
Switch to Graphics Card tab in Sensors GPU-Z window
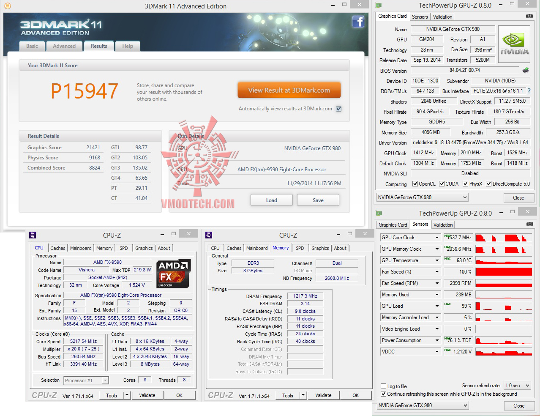(393, 225)
